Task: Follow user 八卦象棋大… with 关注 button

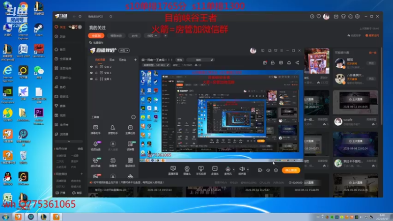Action: point(371,79)
